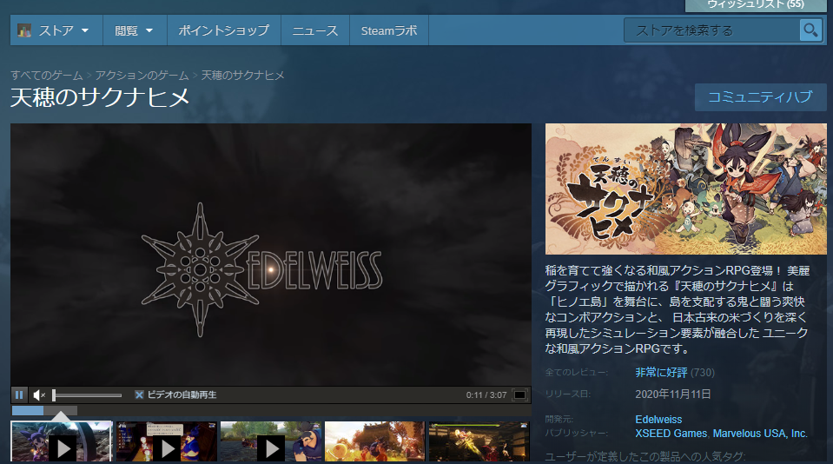Uncheck ビデオの自動再生 autoplay checkbox
The image size is (833, 464).
click(139, 394)
